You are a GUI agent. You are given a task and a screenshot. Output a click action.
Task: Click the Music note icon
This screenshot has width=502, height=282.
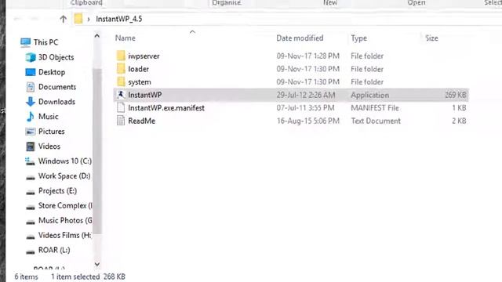click(x=31, y=117)
